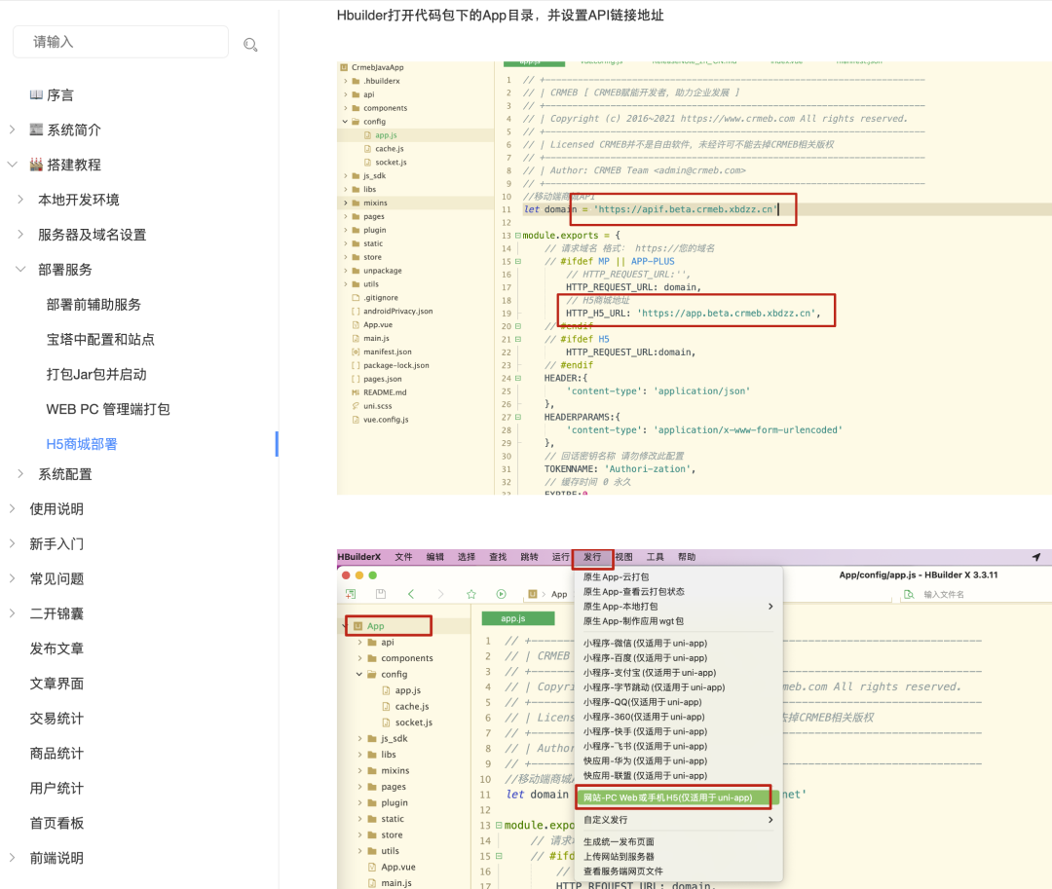Click the new file icon in HBuilderX toolbar
This screenshot has width=1052, height=889.
(351, 594)
